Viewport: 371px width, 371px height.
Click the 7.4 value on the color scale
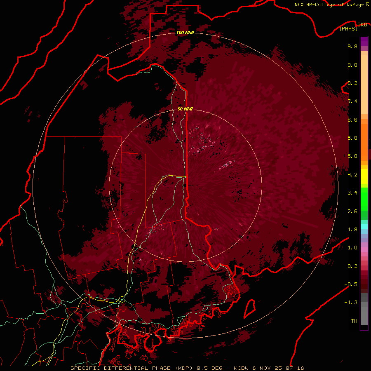point(352,101)
